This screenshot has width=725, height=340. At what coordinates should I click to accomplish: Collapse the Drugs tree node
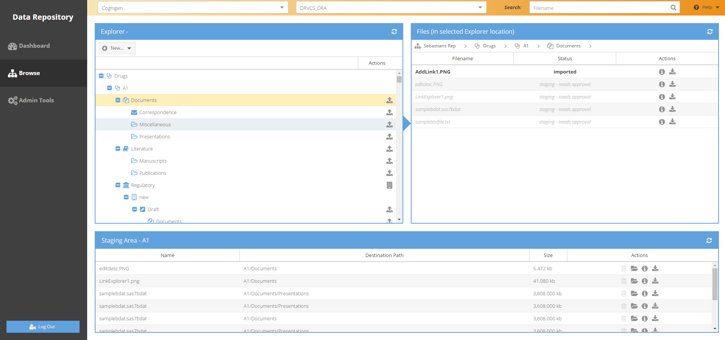coord(101,76)
